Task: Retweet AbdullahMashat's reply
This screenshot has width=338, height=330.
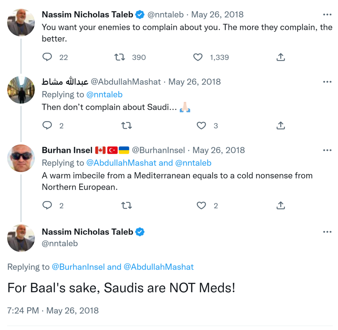Action: 126,125
